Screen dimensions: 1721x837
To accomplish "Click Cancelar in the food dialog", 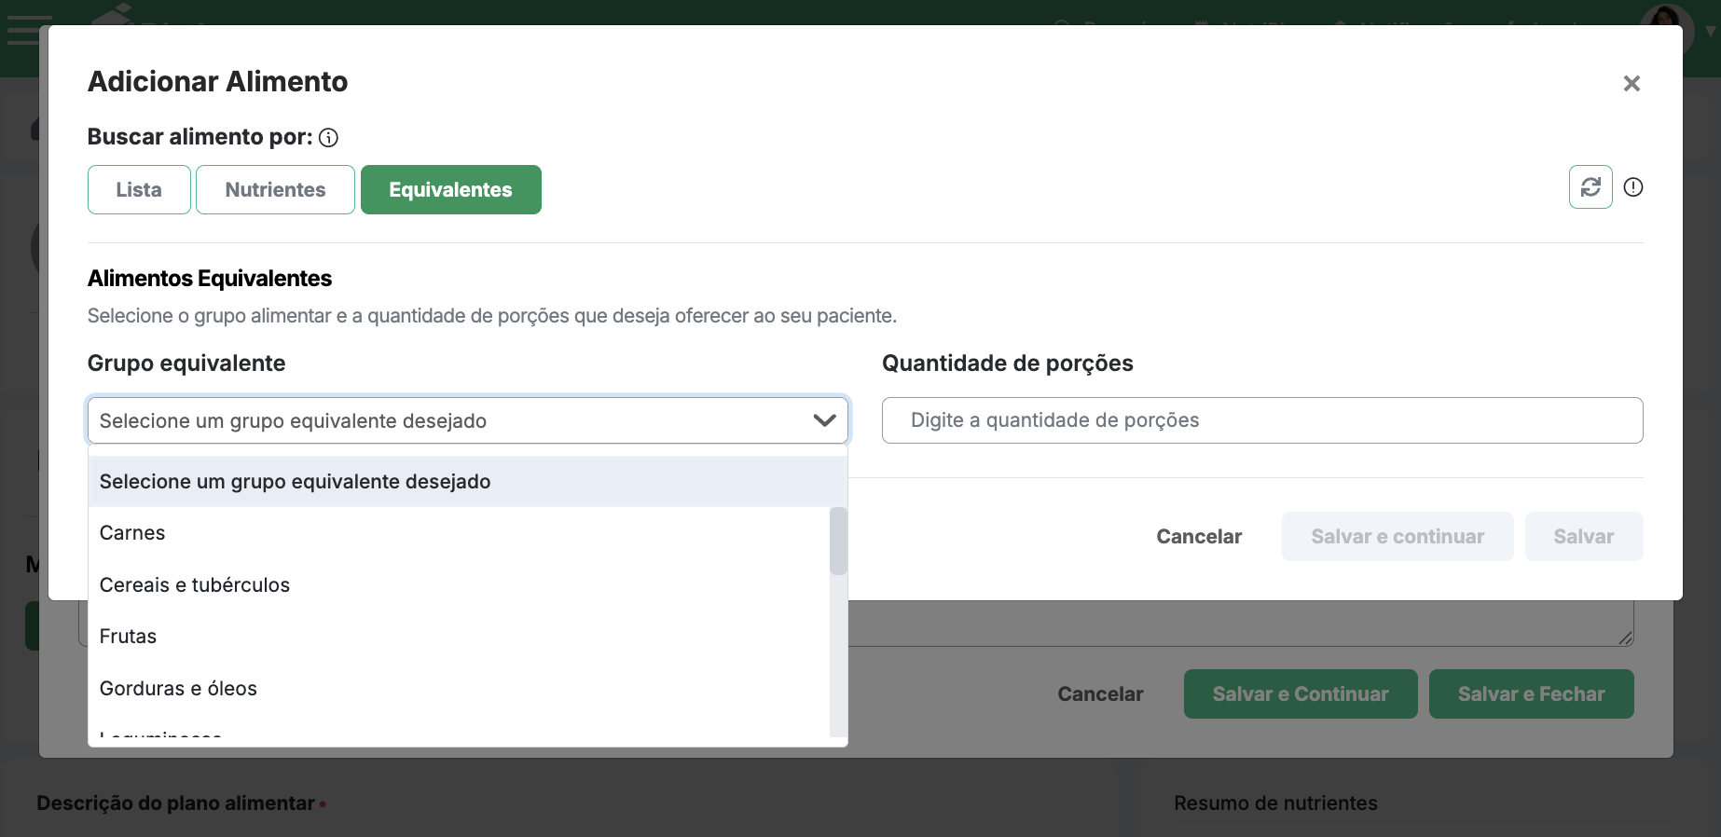I will (1199, 537).
